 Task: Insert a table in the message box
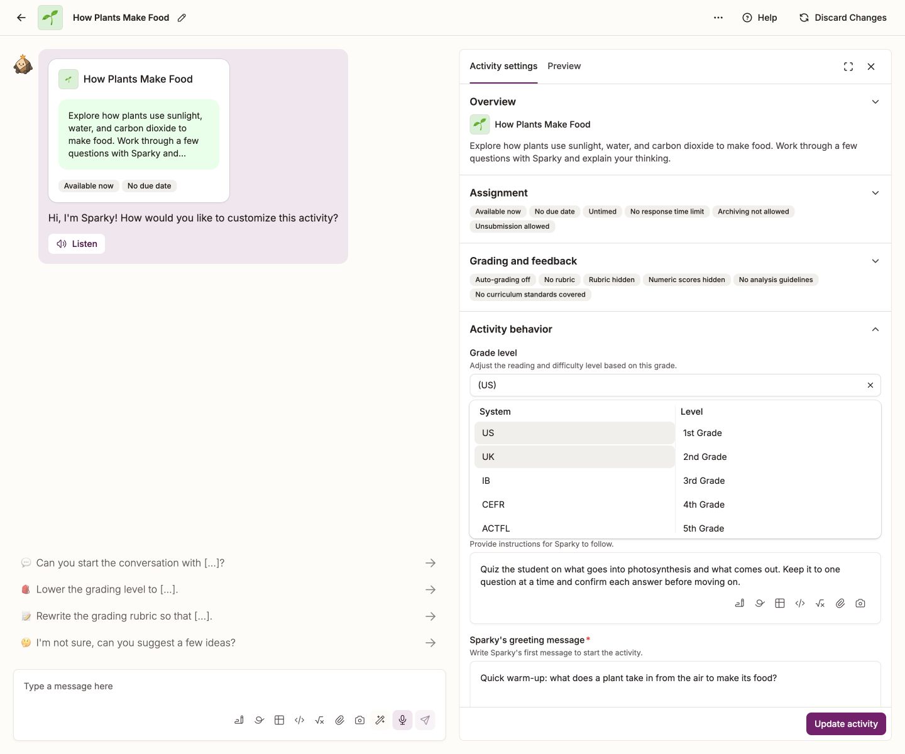tap(279, 720)
